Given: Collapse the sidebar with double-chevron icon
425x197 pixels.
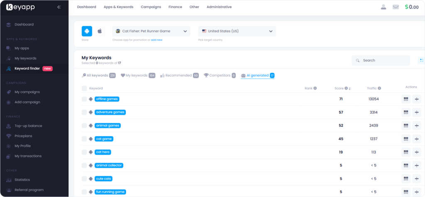Looking at the screenshot, I should pos(59,7).
